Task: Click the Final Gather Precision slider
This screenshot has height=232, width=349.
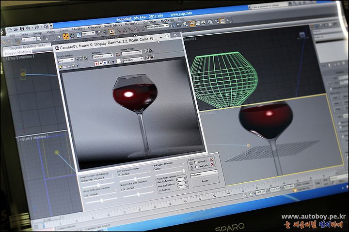Action: tap(170, 172)
